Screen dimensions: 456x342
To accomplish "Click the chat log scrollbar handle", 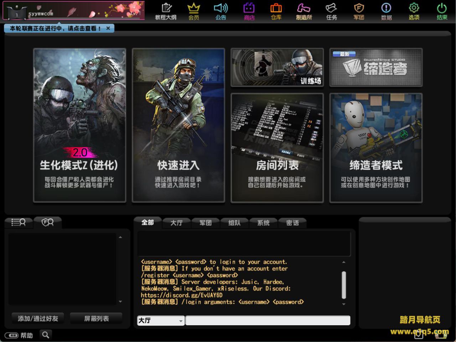I will [343, 285].
